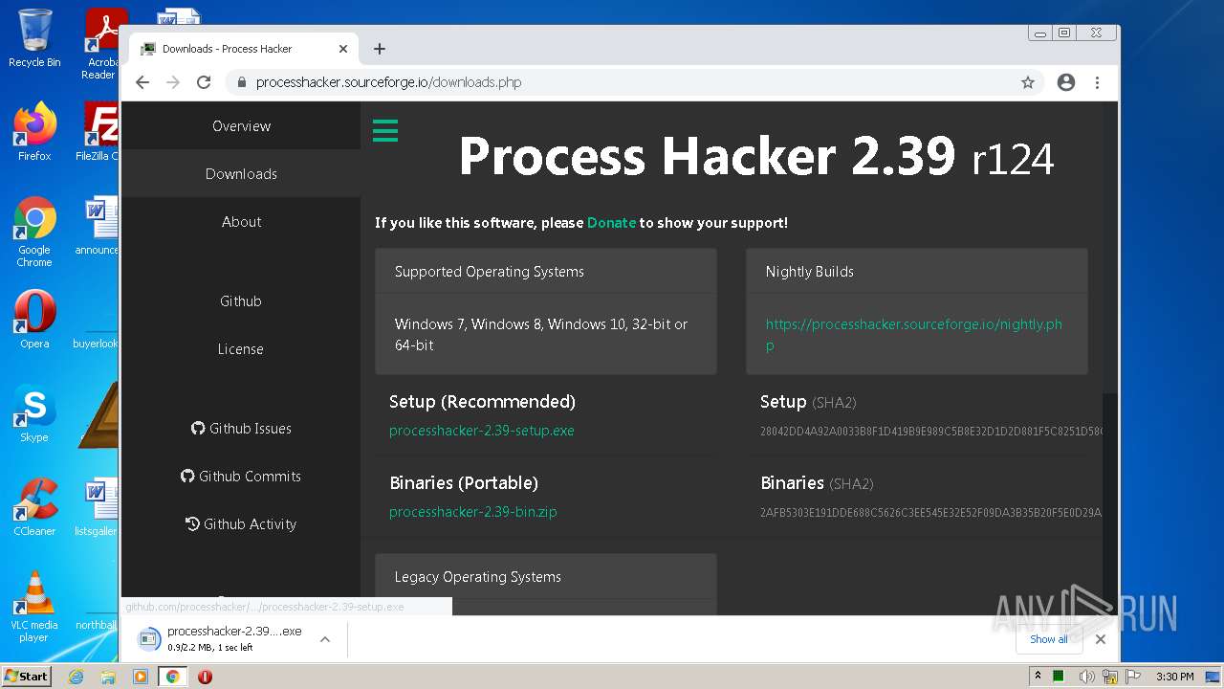Open the Chrome profile avatar icon

point(1066,82)
